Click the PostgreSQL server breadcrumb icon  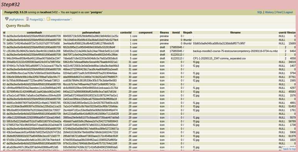(x=27, y=19)
